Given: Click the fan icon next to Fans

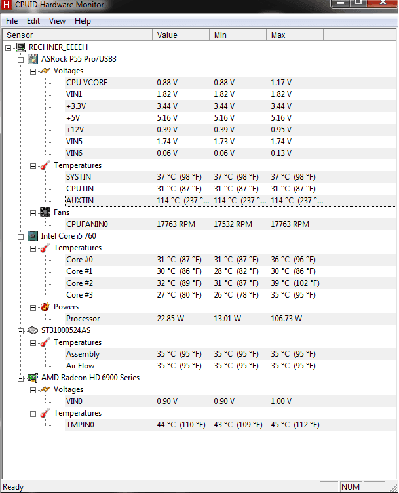Looking at the screenshot, I should pyautogui.click(x=45, y=212).
